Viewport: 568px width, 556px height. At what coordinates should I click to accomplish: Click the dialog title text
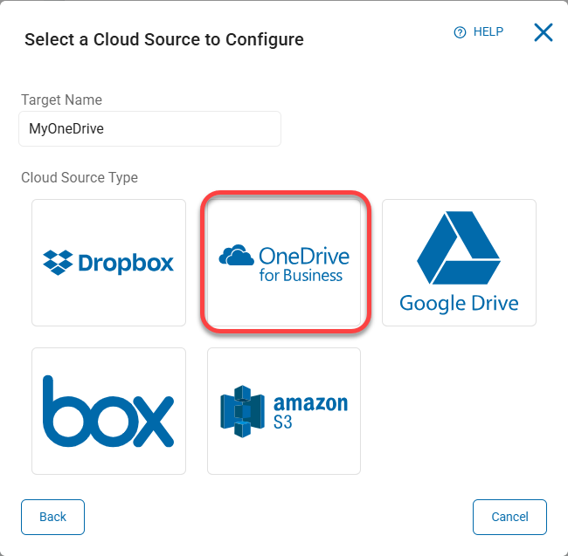click(164, 39)
